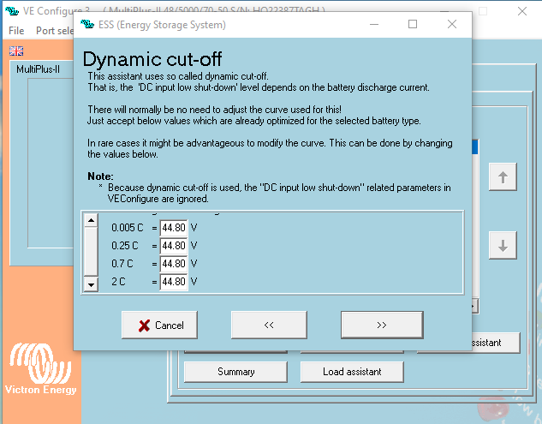This screenshot has width=542, height=424.
Task: Edit the 0.7 C voltage field
Action: [174, 264]
